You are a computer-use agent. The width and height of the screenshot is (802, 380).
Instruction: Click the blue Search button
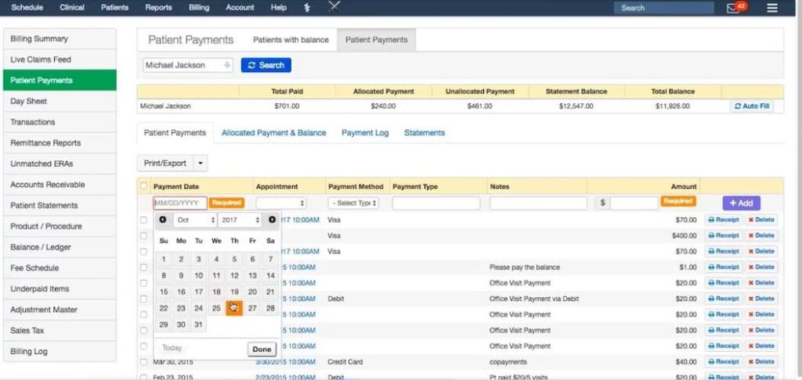point(266,66)
